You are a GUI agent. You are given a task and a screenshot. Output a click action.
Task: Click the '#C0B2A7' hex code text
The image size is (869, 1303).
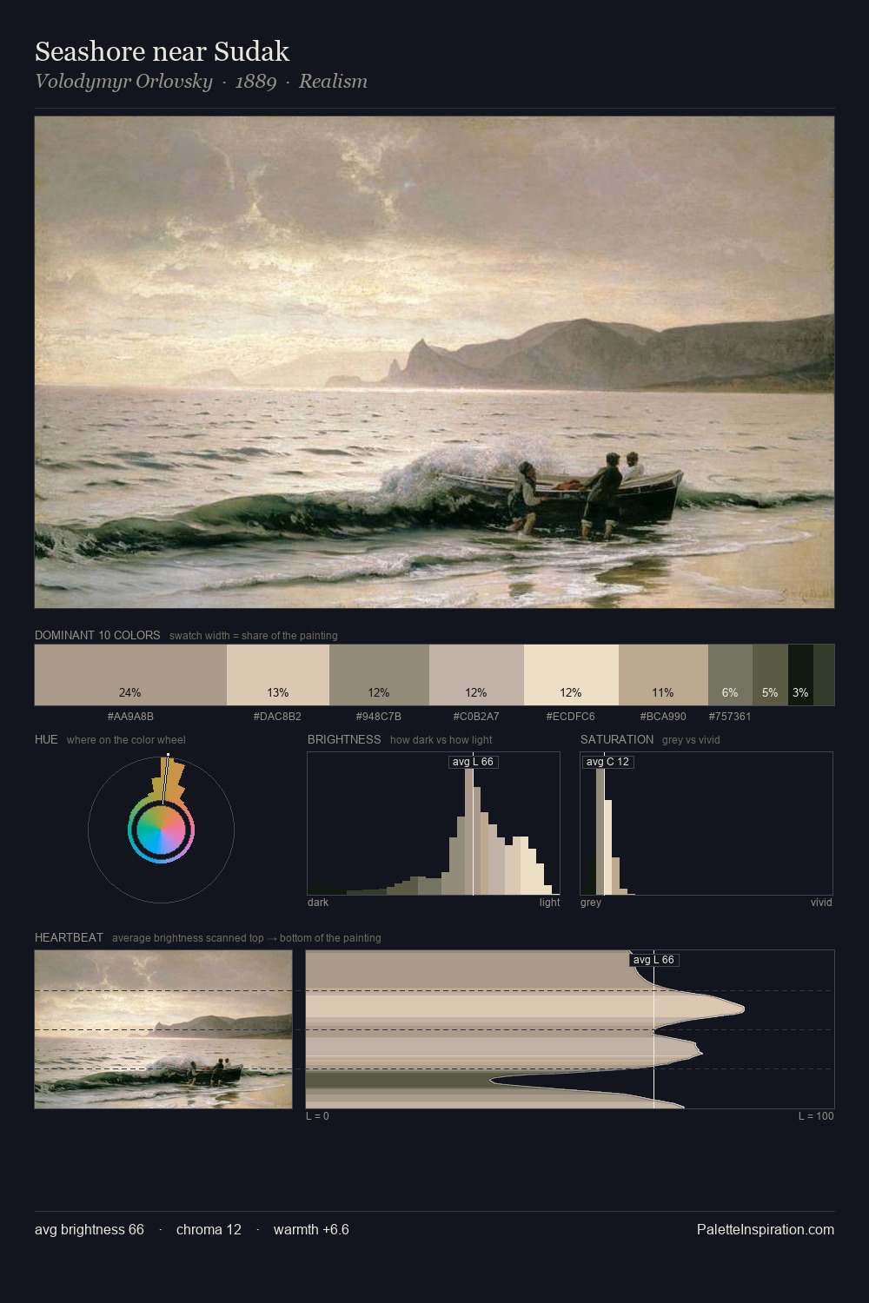pyautogui.click(x=476, y=717)
